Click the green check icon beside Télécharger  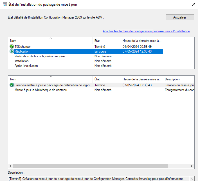tap(12, 46)
